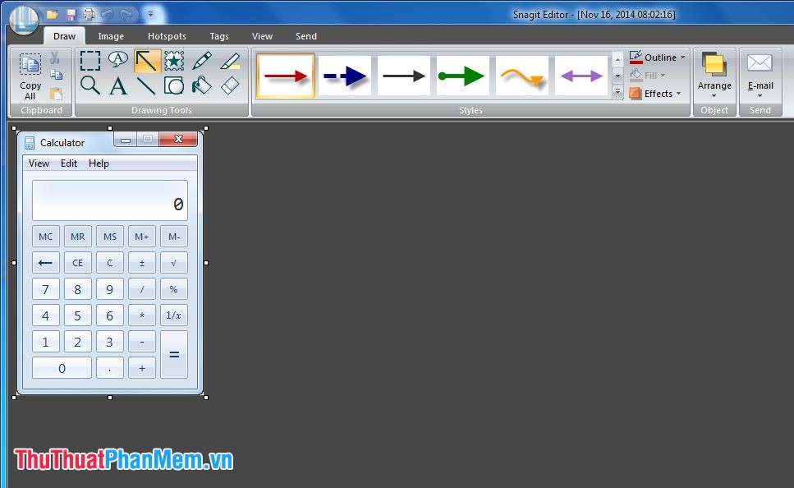Open the E-mail send button
The height and width of the screenshot is (488, 794).
tap(760, 75)
